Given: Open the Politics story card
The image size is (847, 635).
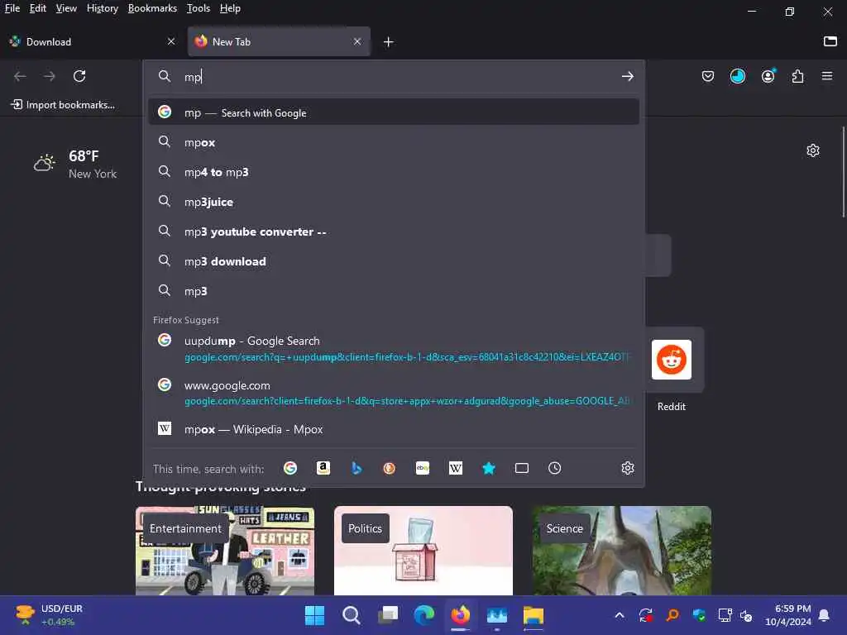Looking at the screenshot, I should click(423, 550).
